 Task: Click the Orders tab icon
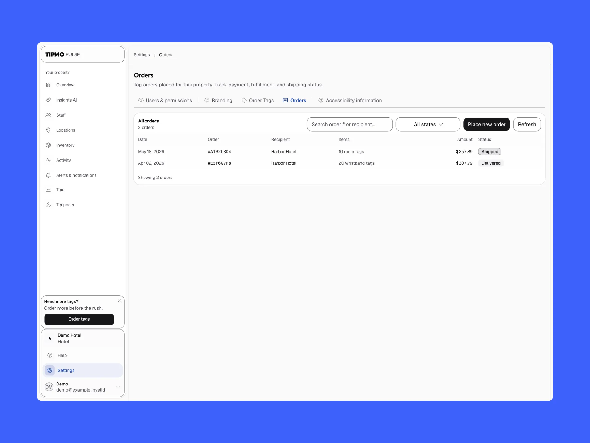pyautogui.click(x=285, y=101)
